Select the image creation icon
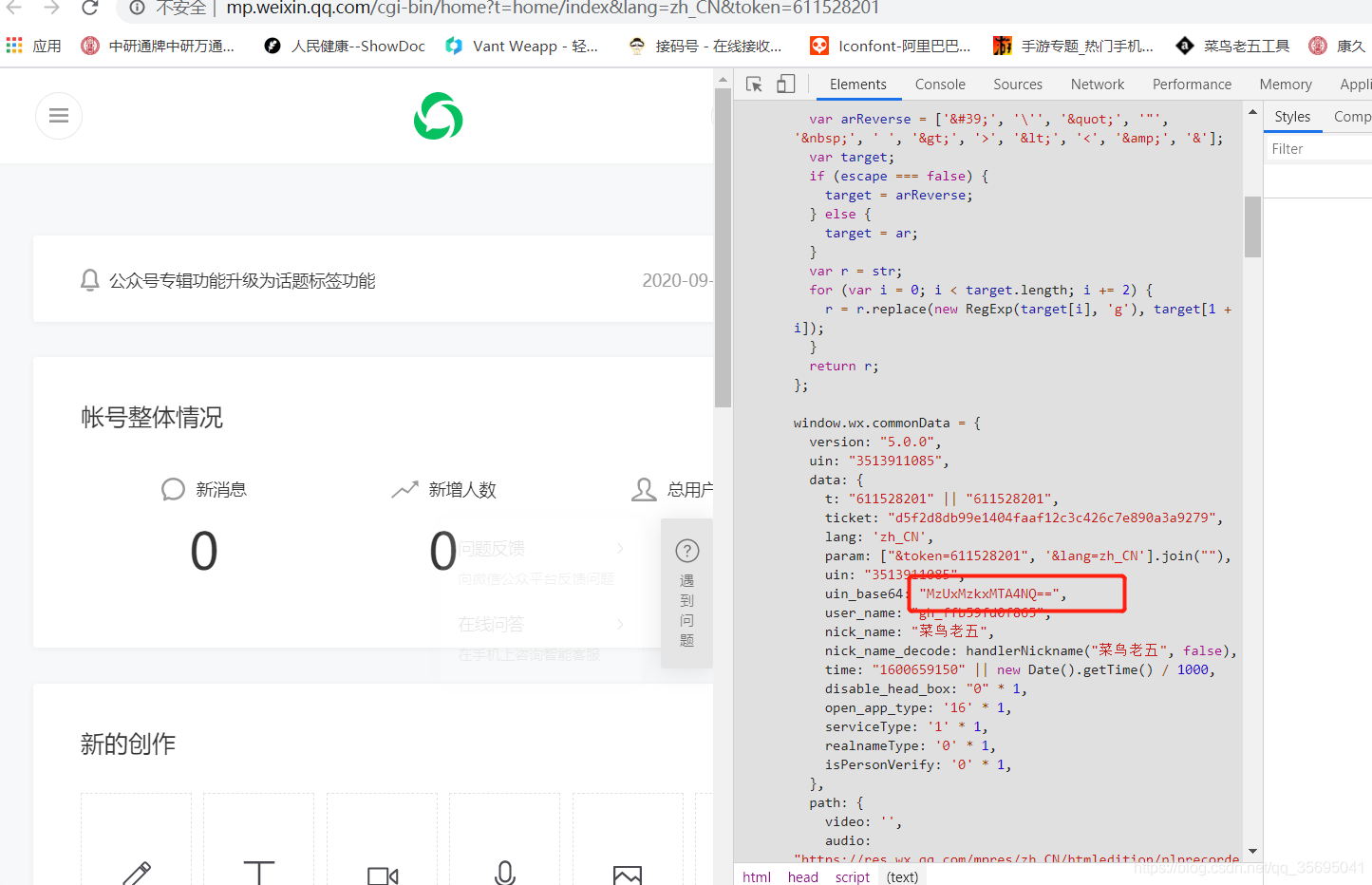The height and width of the screenshot is (885, 1372). [x=628, y=875]
